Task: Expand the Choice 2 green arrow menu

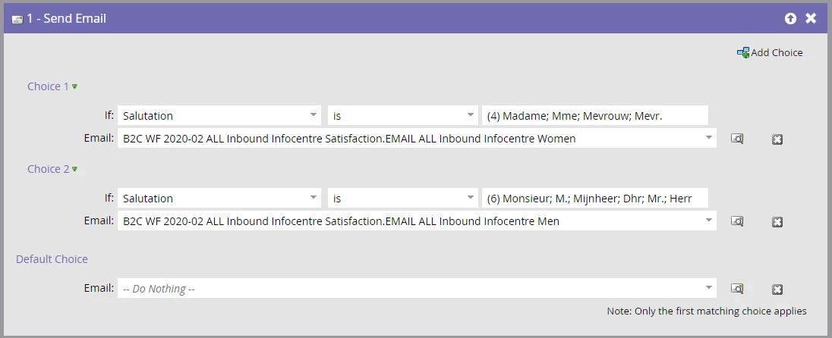Action: click(75, 169)
